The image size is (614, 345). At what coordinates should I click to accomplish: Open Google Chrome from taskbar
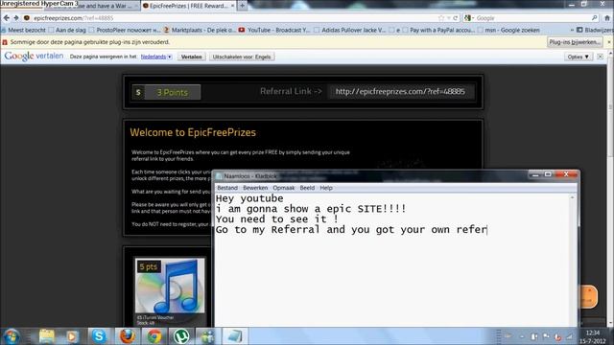(x=154, y=336)
